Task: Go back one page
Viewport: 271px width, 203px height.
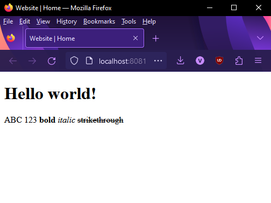Action: [x=13, y=61]
